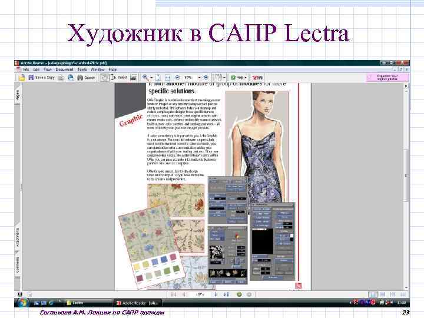This screenshot has width=424, height=318.
Task: Select Continuous page layout icon
Action: click(x=383, y=294)
